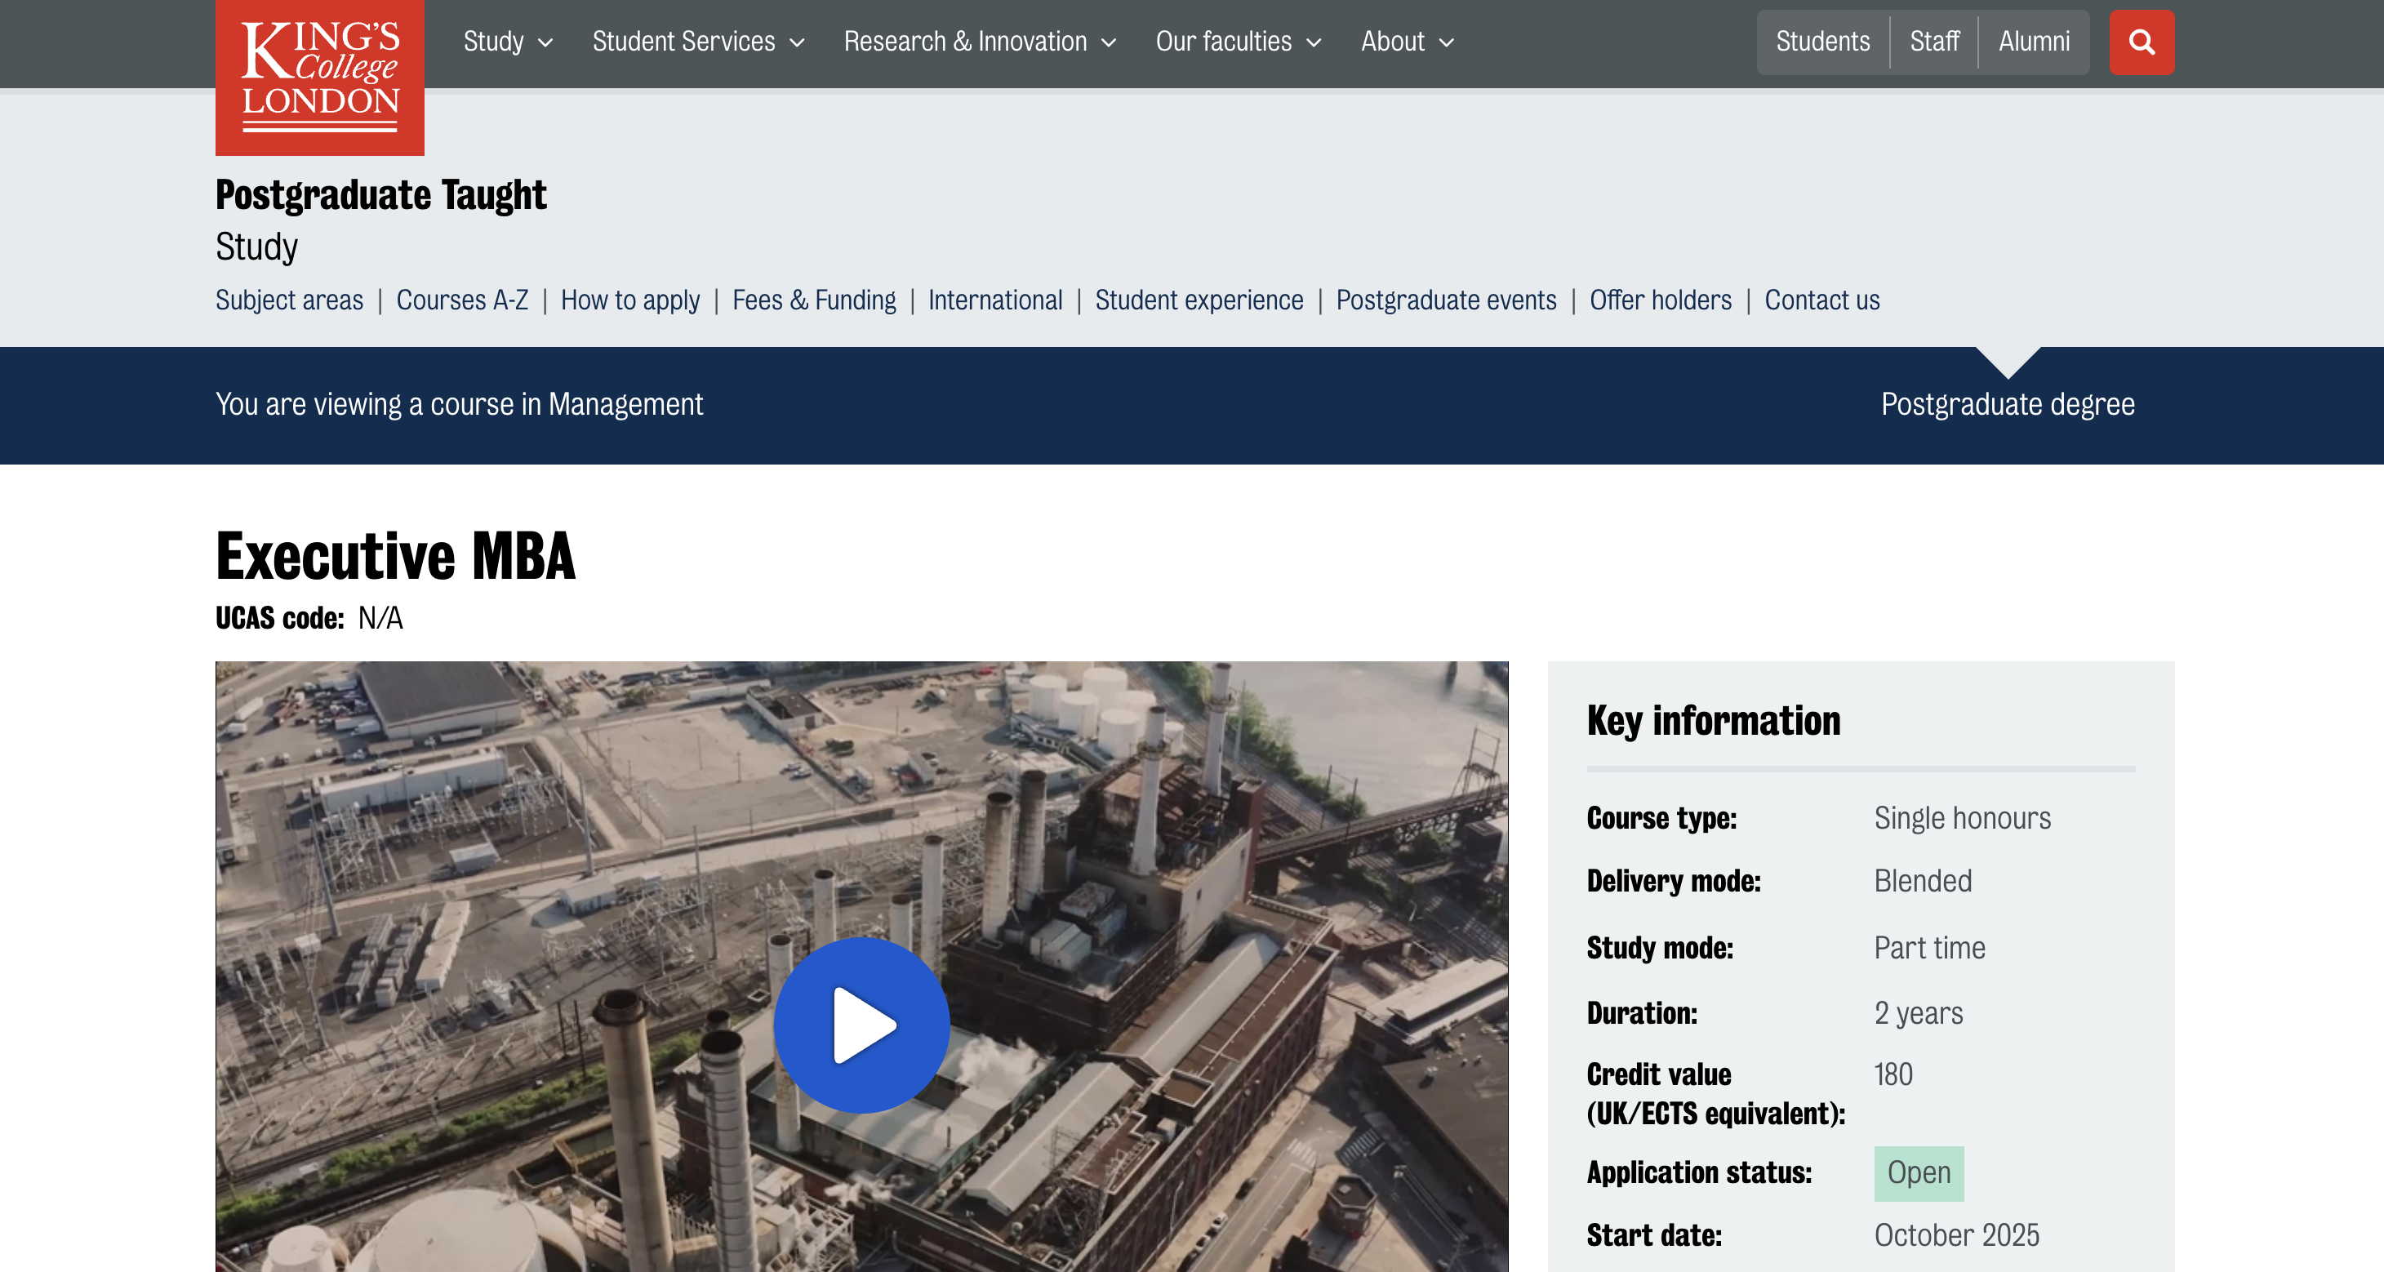This screenshot has height=1272, width=2384.
Task: Play the Executive MBA video
Action: (861, 1025)
